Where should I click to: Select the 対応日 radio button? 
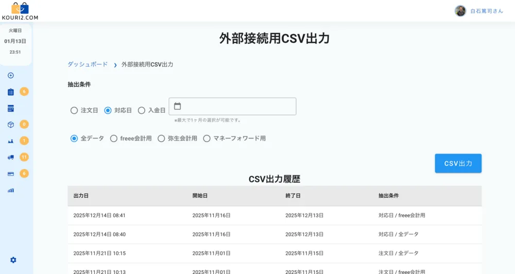(108, 110)
